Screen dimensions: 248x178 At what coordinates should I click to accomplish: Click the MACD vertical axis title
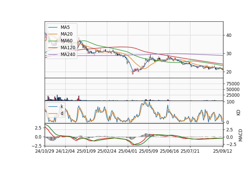[240, 135]
